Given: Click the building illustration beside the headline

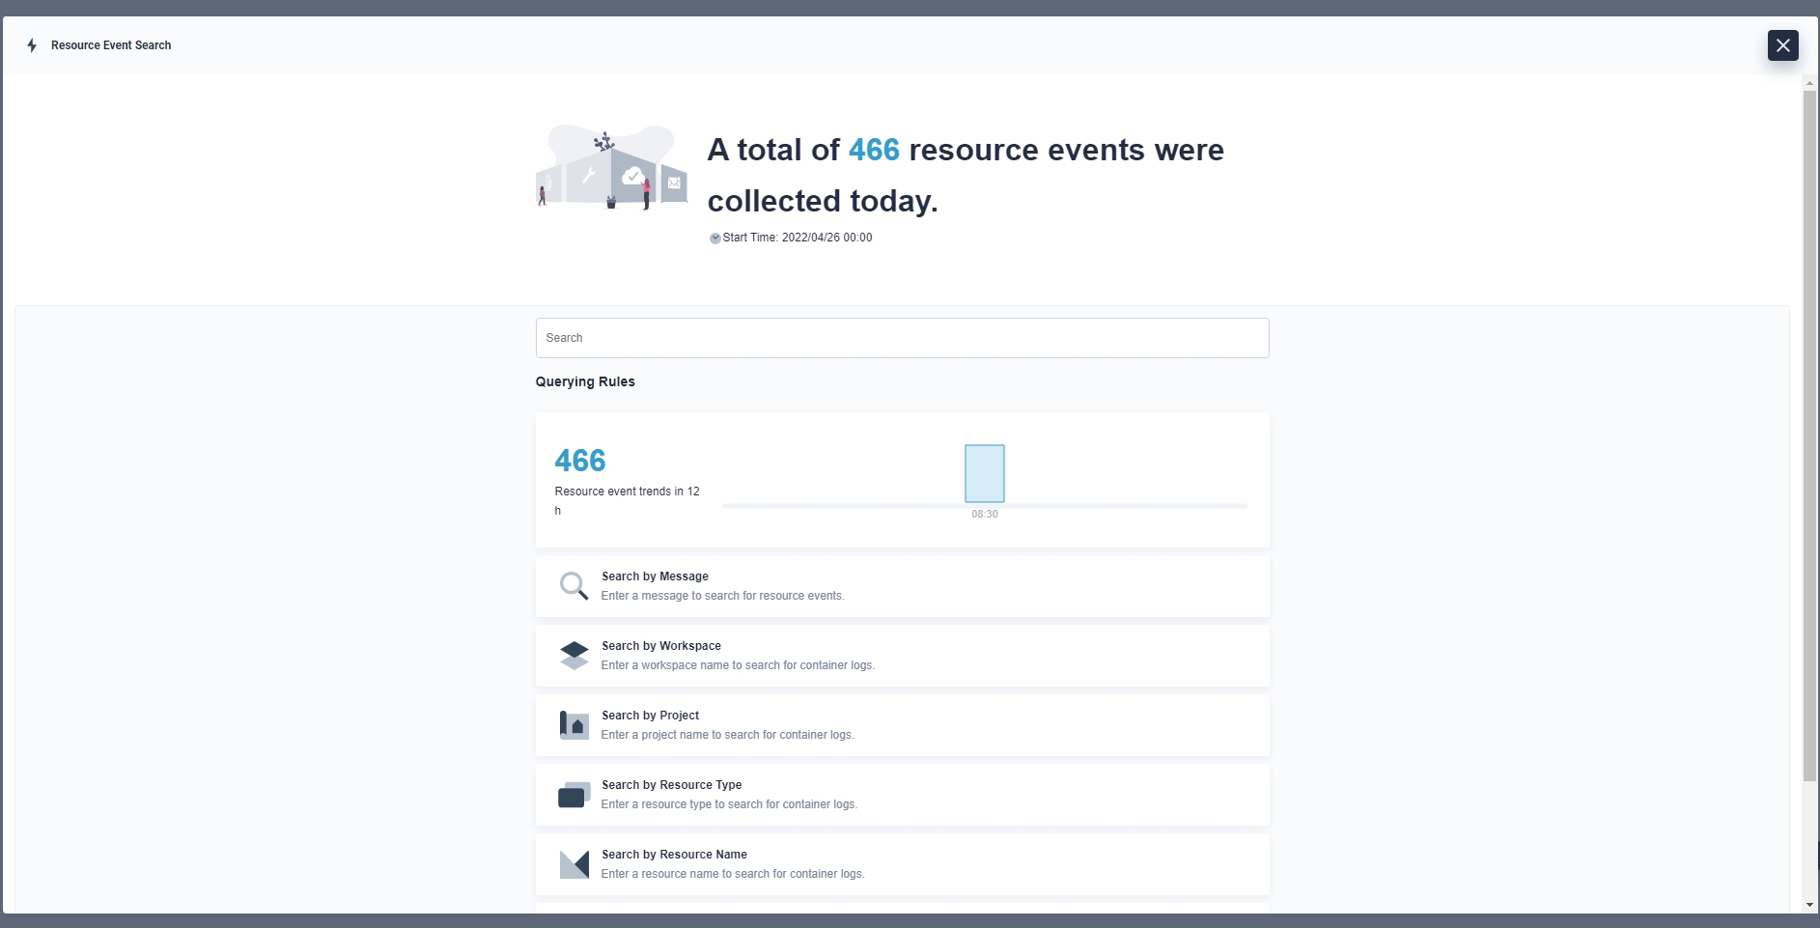Looking at the screenshot, I should pyautogui.click(x=611, y=167).
